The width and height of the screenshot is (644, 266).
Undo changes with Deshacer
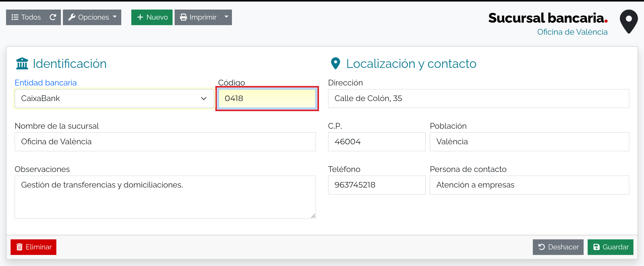pyautogui.click(x=558, y=247)
